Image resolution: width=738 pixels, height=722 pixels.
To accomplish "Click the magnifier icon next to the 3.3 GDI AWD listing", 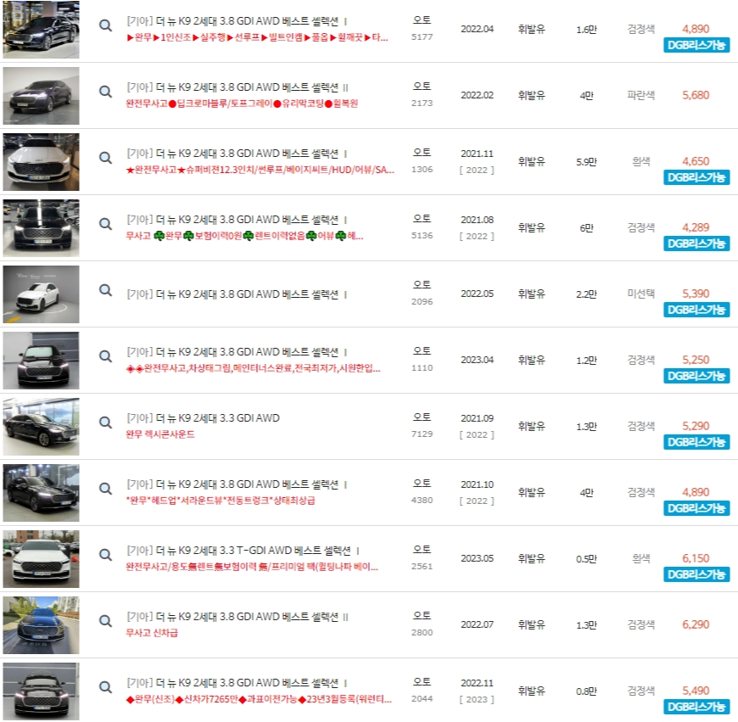I will (x=105, y=423).
